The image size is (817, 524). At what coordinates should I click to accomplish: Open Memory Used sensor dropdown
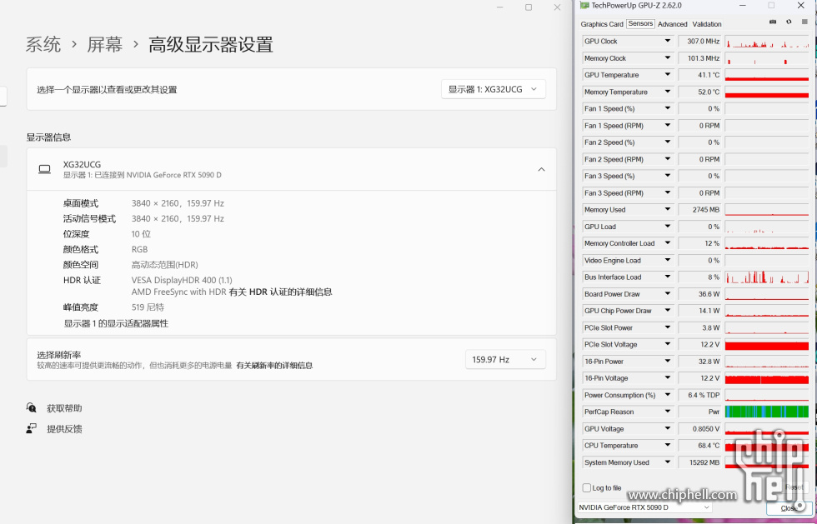tap(667, 209)
